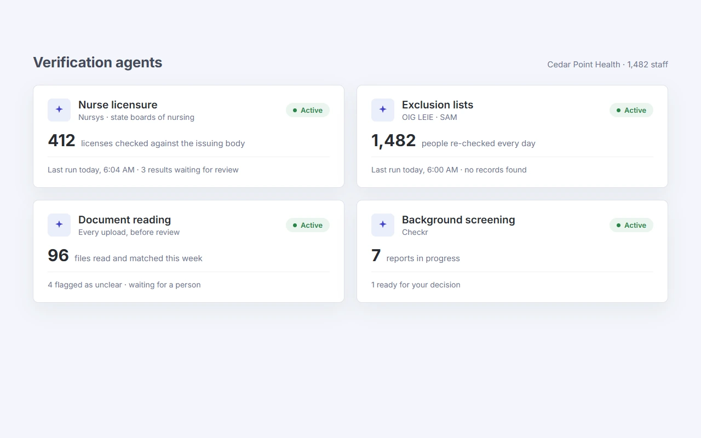Click the Active badge on Nurse licensure

[x=308, y=110]
